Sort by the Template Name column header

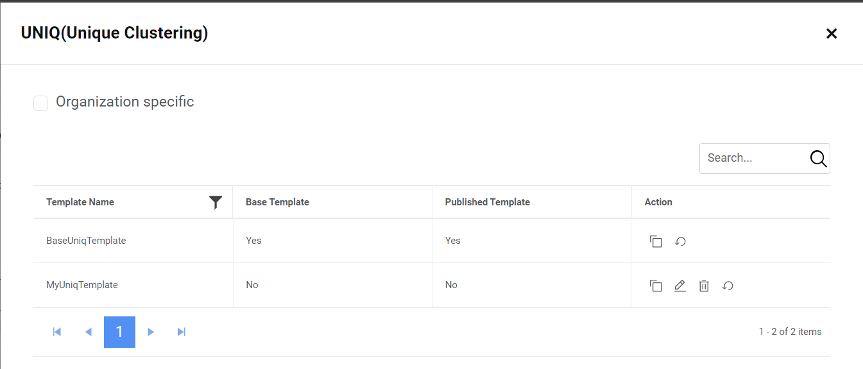pyautogui.click(x=80, y=202)
